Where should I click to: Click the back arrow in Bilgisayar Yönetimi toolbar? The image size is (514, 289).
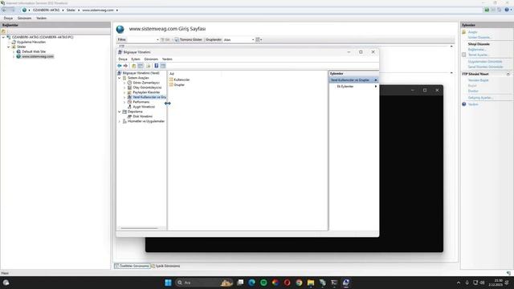click(120, 66)
